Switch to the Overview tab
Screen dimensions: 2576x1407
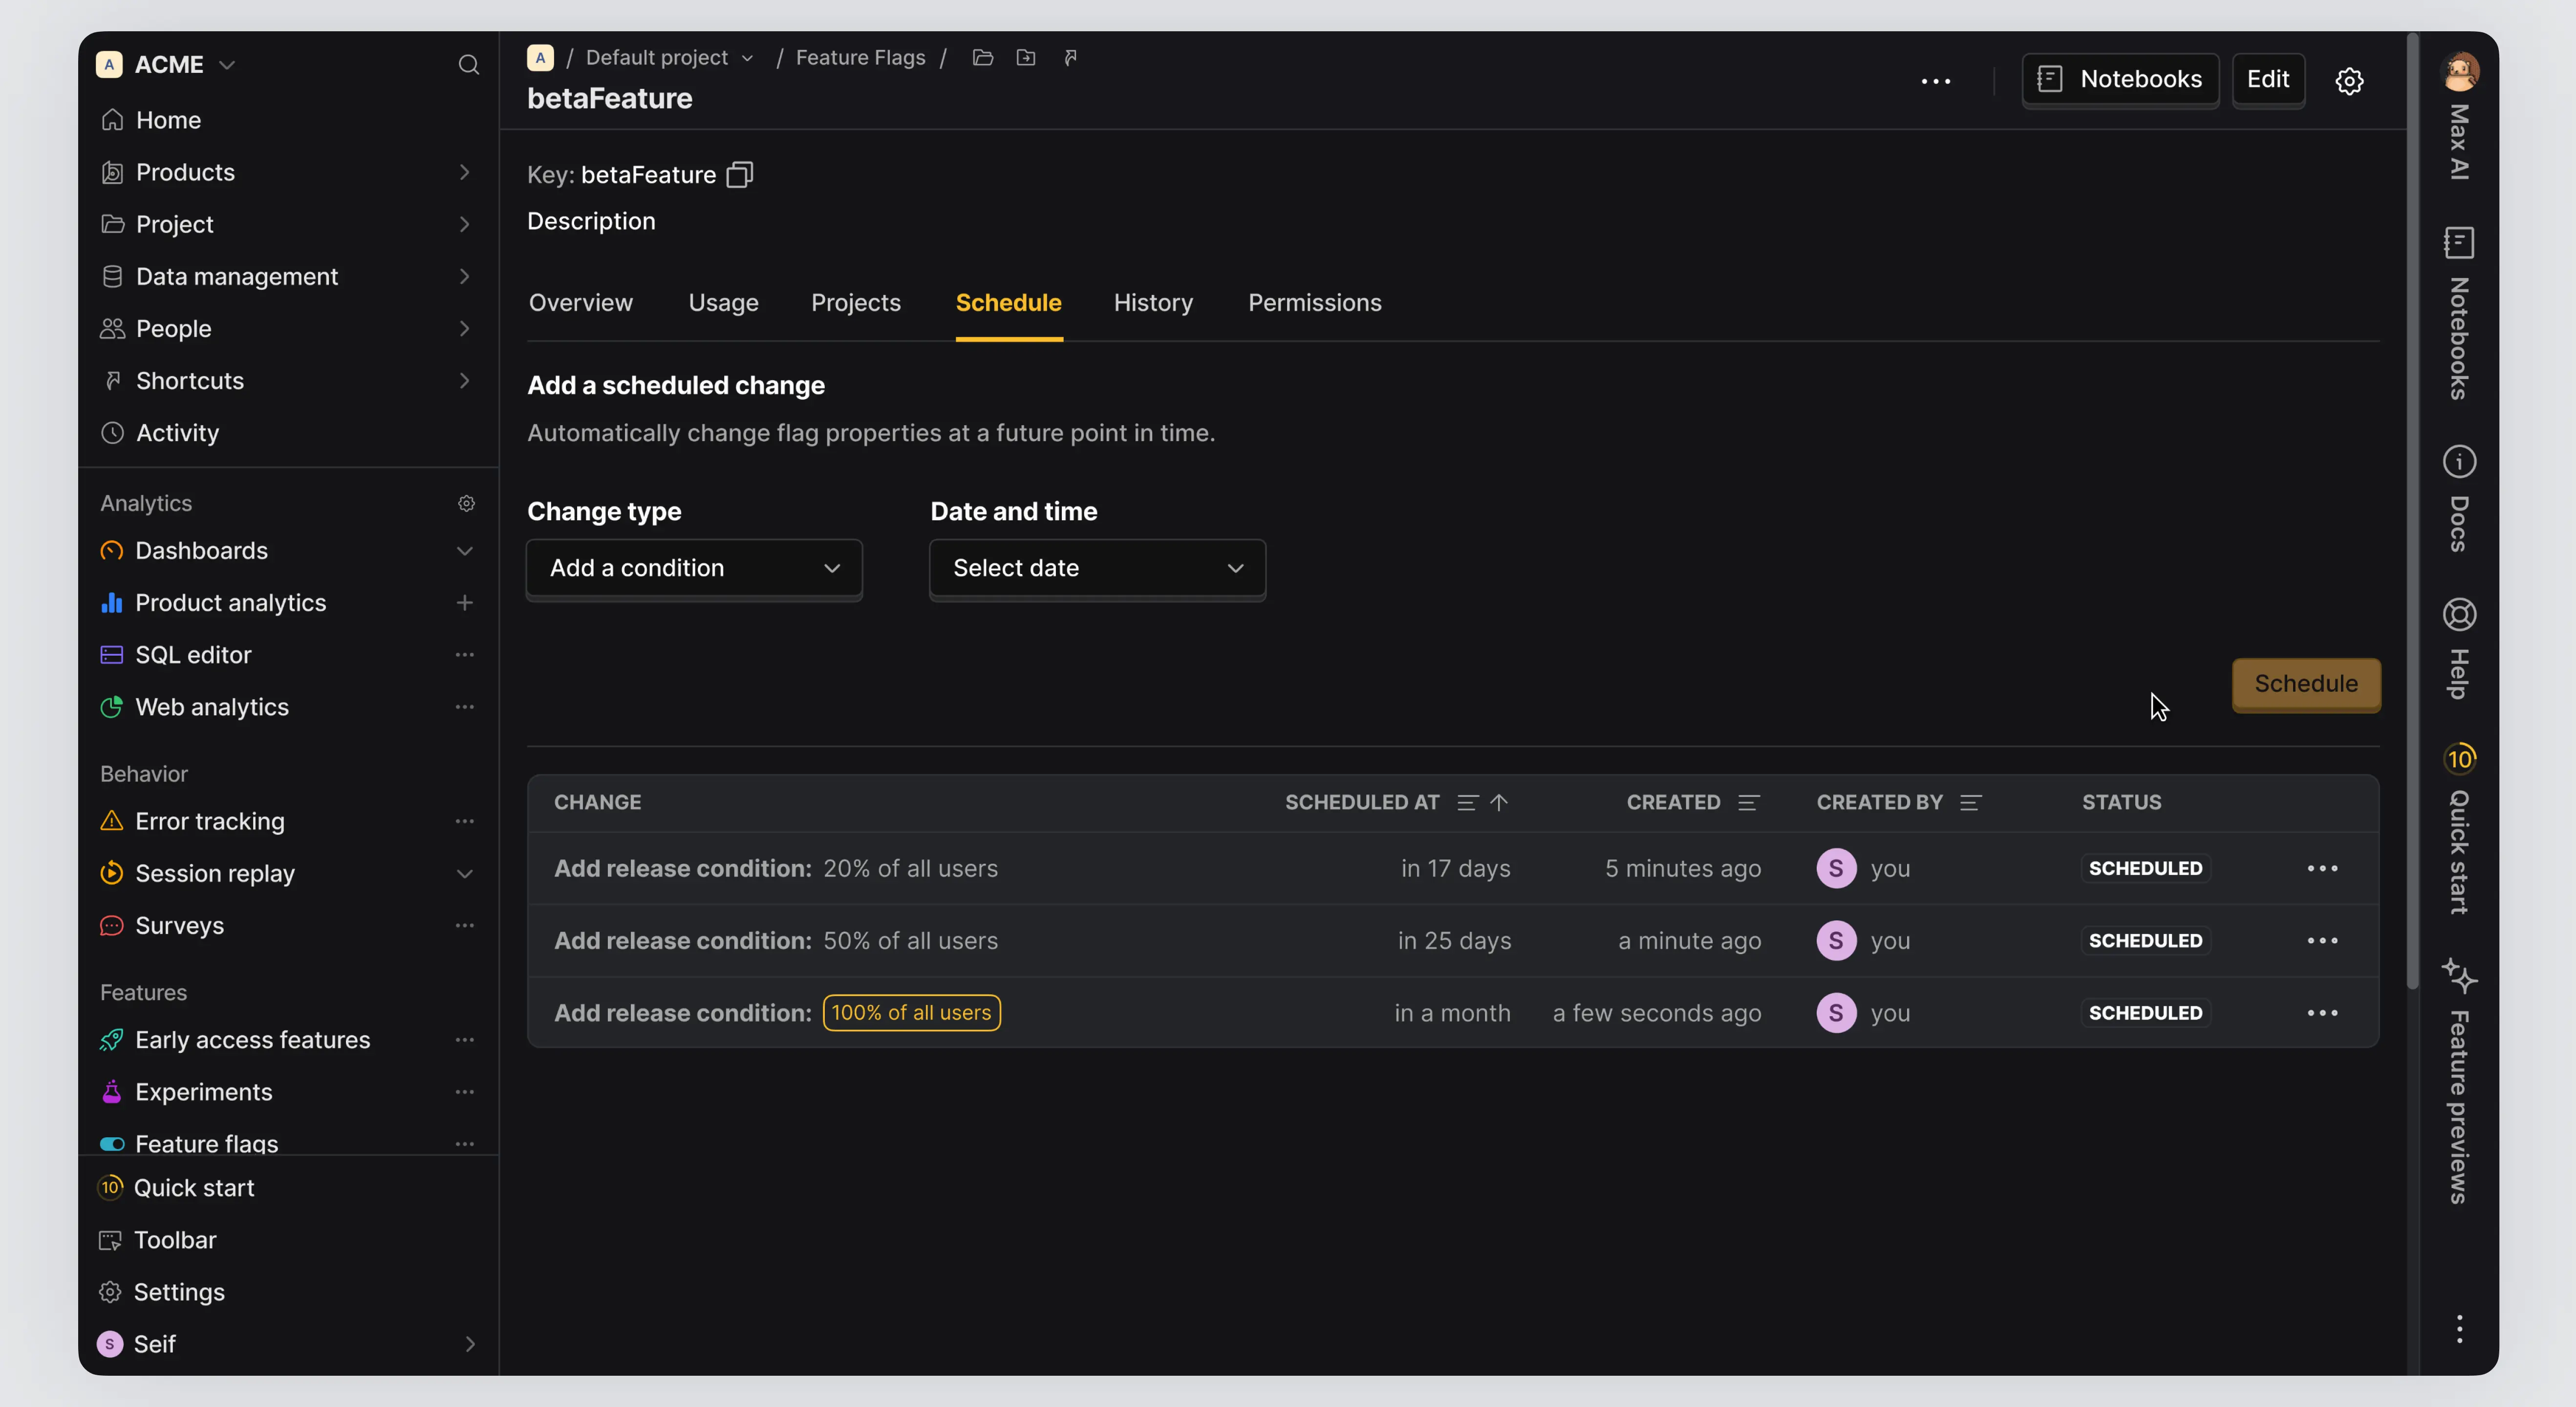580,303
